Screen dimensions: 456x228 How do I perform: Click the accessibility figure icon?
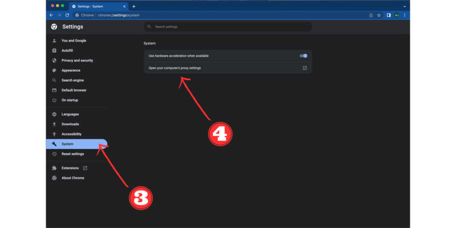click(54, 134)
